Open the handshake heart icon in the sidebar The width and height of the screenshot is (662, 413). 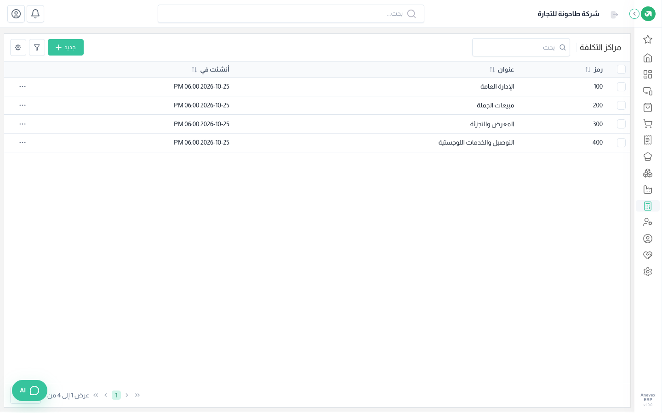tap(648, 255)
